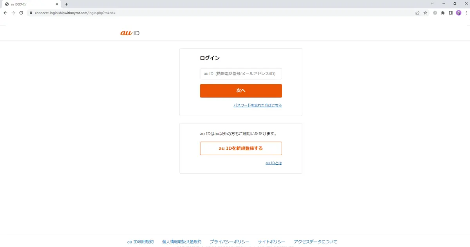Open 個人情報取扱共通規約 footer link
This screenshot has width=470, height=247.
(182, 242)
